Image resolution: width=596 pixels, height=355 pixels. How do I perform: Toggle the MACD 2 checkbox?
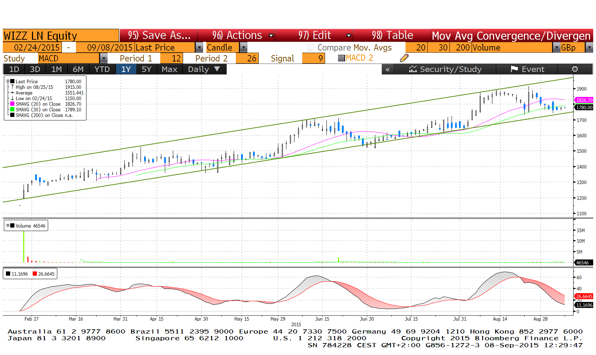click(x=341, y=58)
